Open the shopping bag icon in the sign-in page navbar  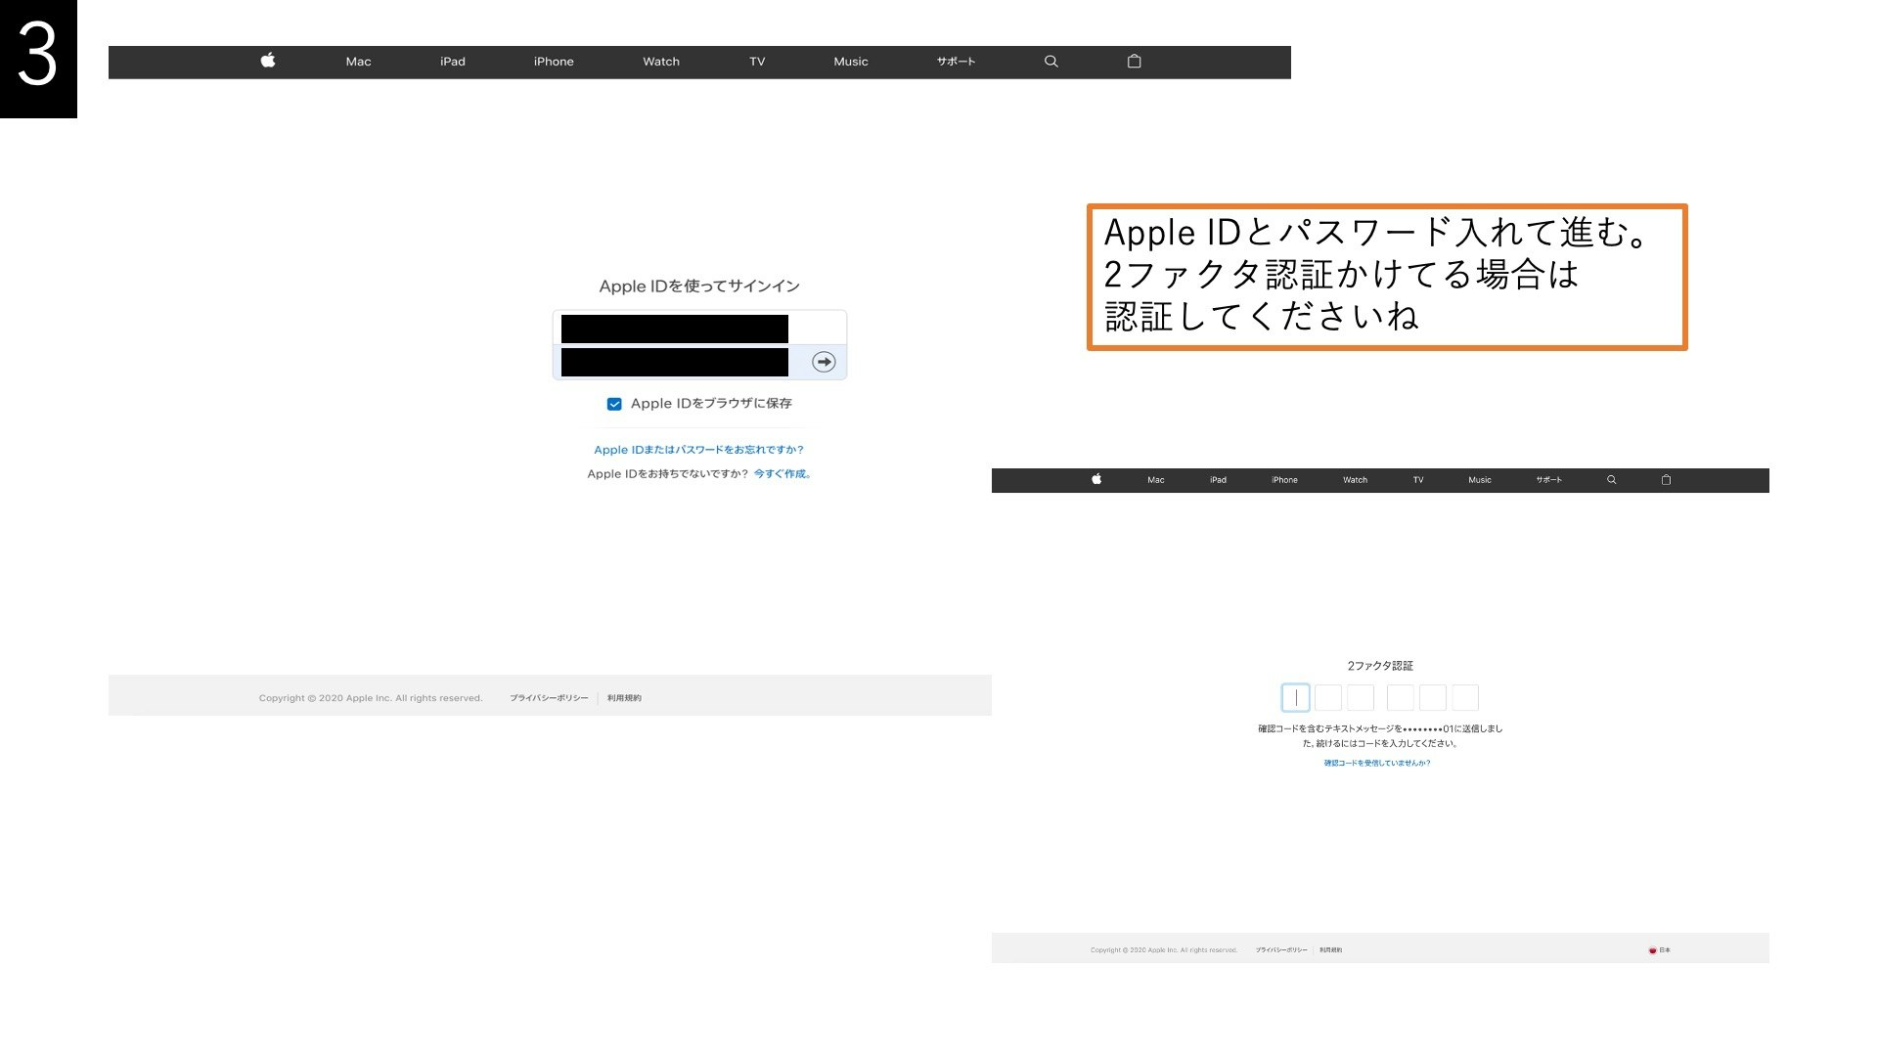tap(1134, 61)
